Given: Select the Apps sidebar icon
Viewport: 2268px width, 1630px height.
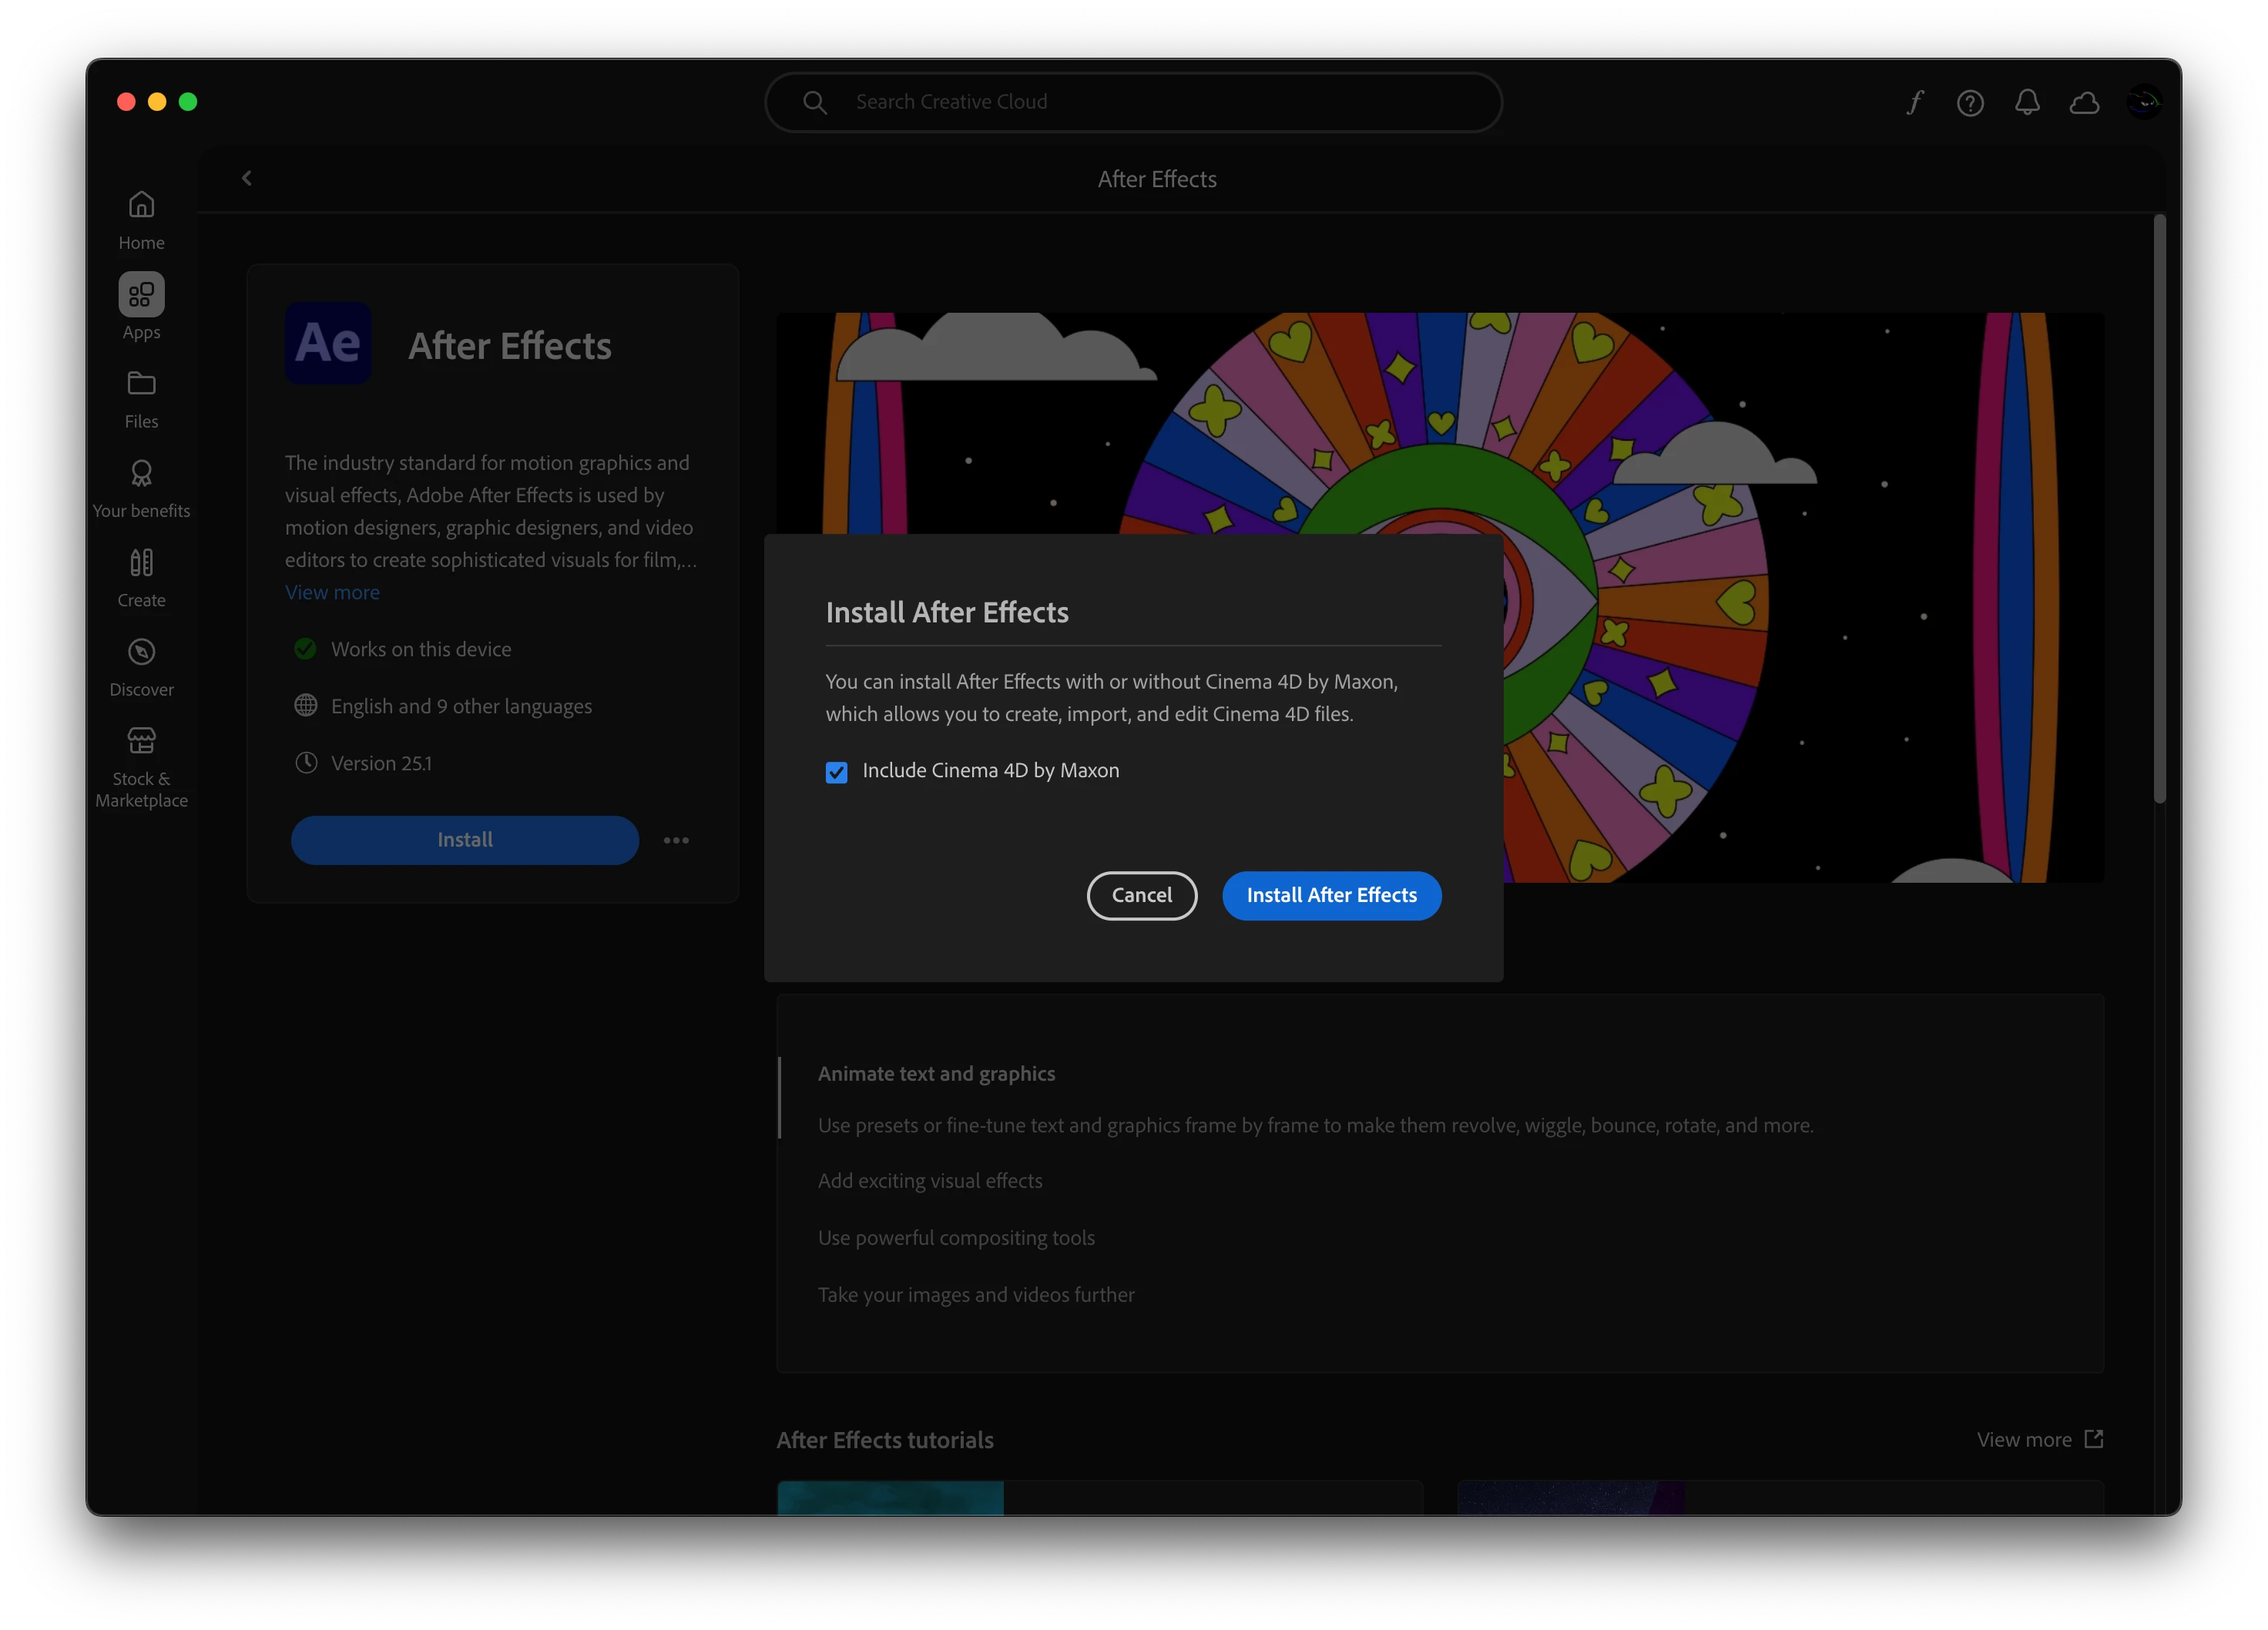Looking at the screenshot, I should point(141,295).
